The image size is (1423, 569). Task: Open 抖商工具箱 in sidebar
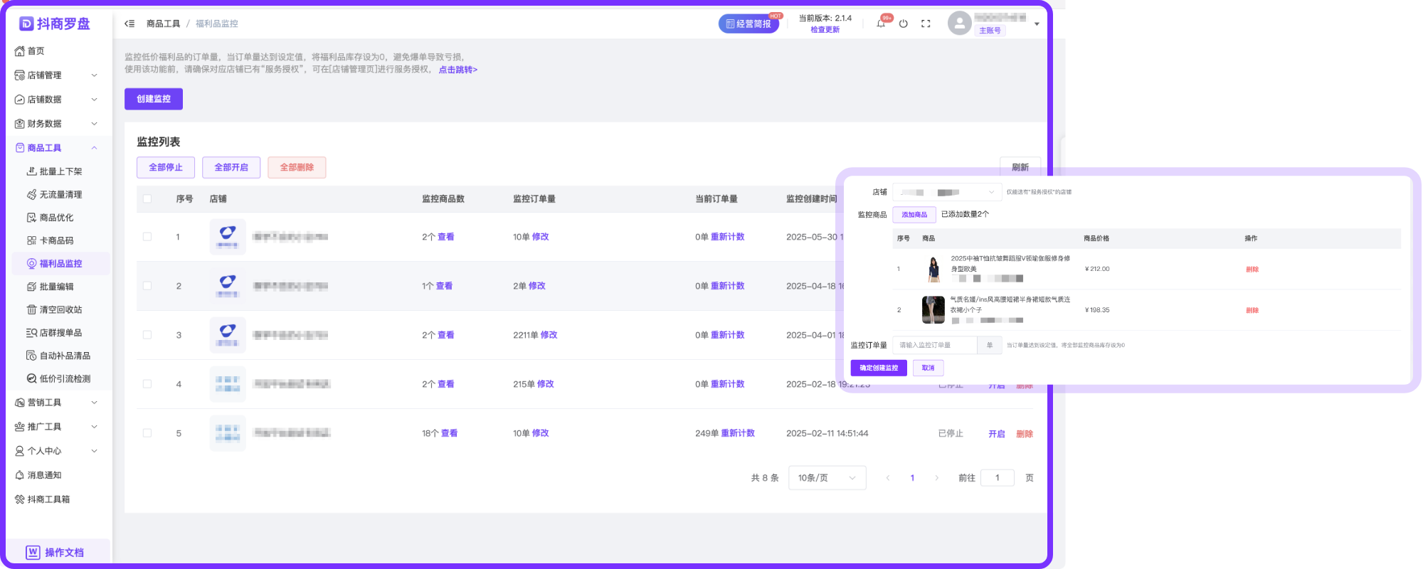point(48,499)
